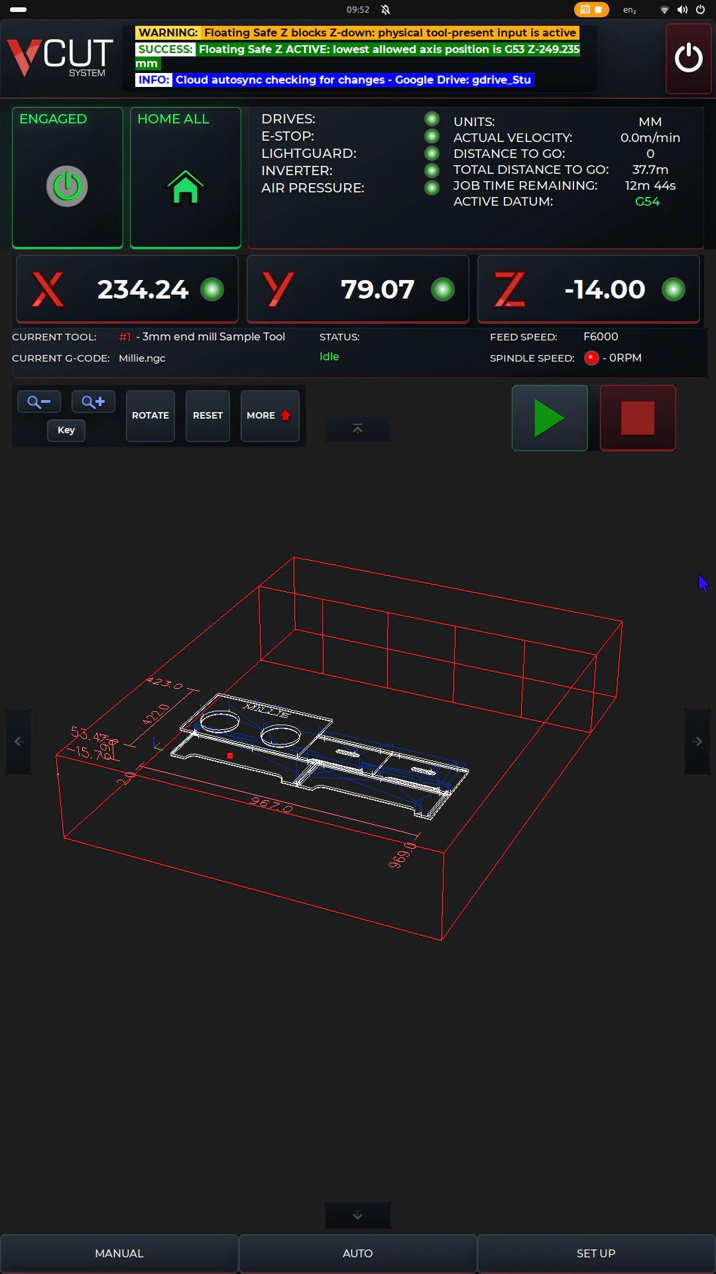Click the Z axis letter icon
Viewport: 716px width, 1274px height.
pos(509,289)
